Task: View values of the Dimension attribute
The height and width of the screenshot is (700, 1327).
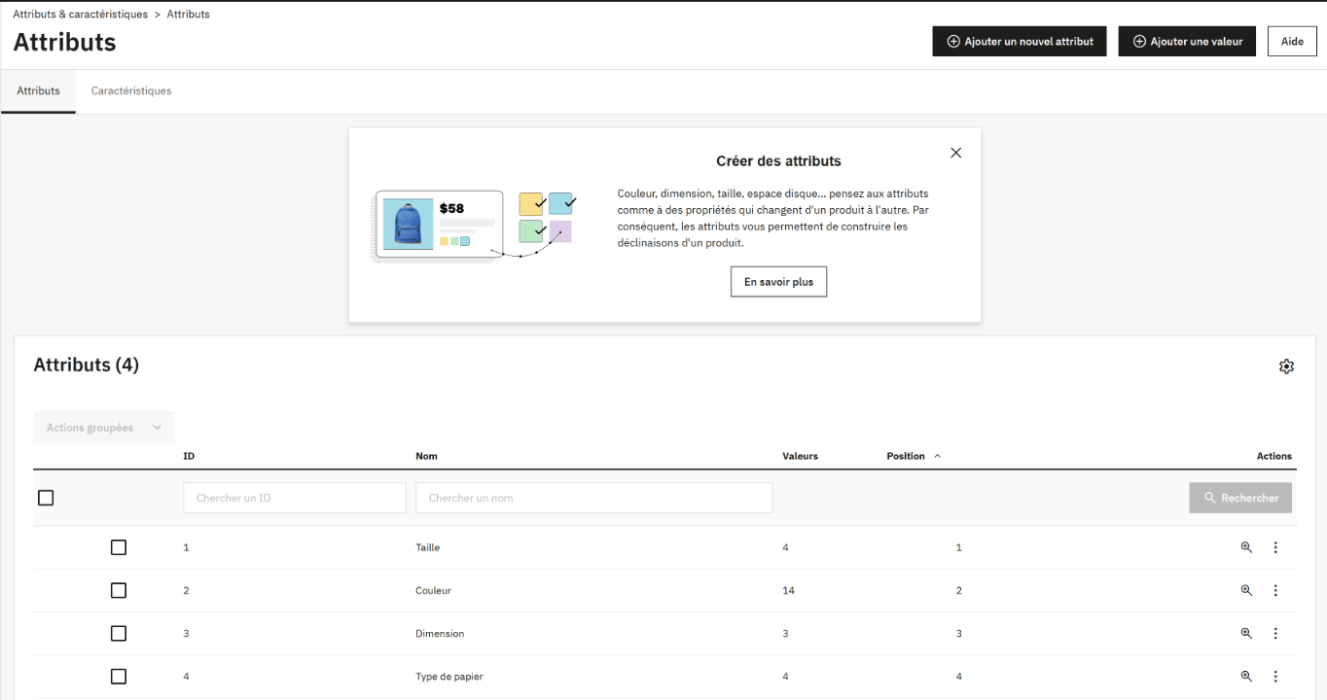Action: pyautogui.click(x=1246, y=633)
